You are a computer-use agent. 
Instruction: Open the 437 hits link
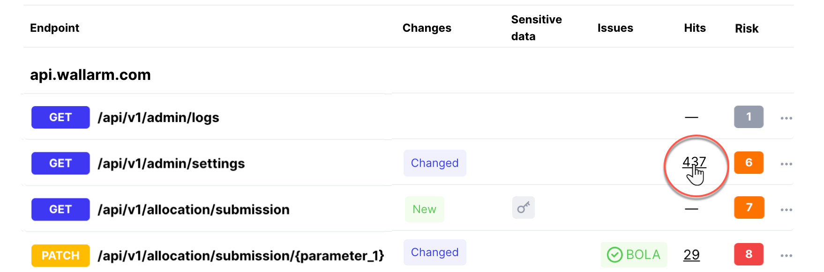click(x=696, y=163)
